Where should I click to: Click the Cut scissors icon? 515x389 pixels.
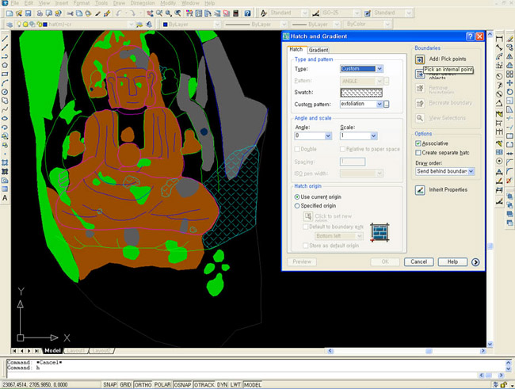(70, 13)
